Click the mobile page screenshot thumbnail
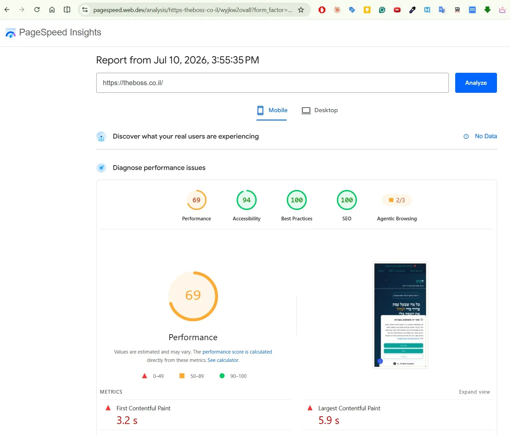The image size is (510, 435). click(x=400, y=315)
